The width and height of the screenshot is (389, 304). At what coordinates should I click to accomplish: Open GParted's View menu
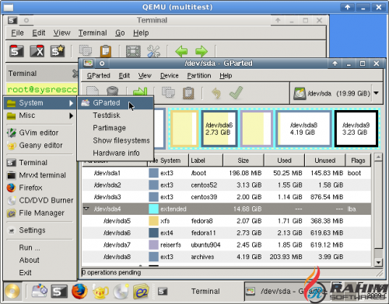click(145, 75)
